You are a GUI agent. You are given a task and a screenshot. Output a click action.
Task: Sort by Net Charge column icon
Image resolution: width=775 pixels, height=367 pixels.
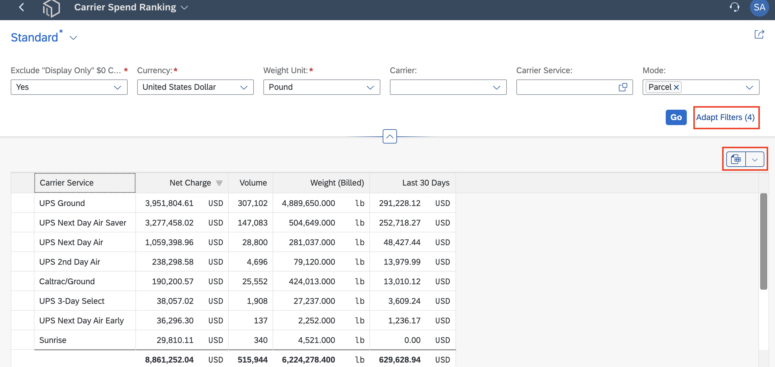(x=219, y=183)
